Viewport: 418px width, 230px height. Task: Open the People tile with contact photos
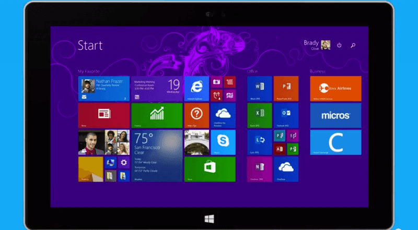click(104, 142)
